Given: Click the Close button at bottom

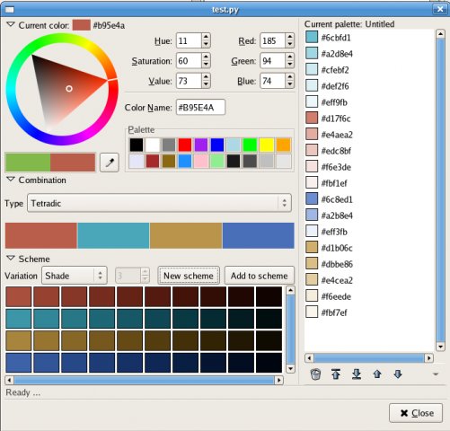Looking at the screenshot, I should 416,413.
